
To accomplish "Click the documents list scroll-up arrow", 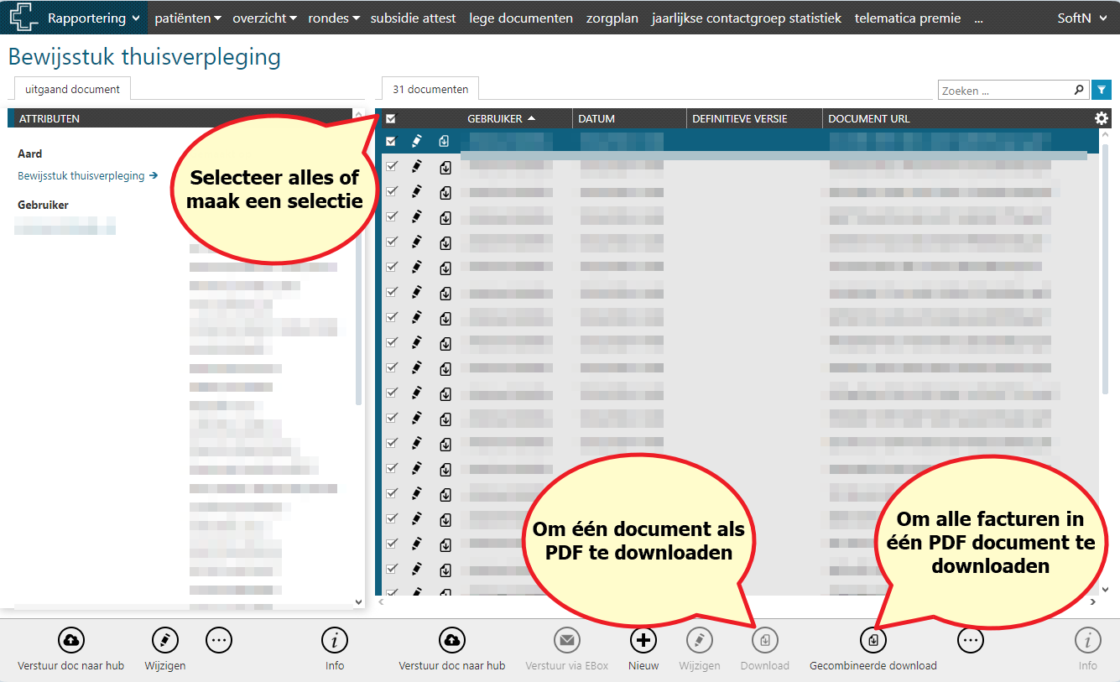I will pos(1105,135).
